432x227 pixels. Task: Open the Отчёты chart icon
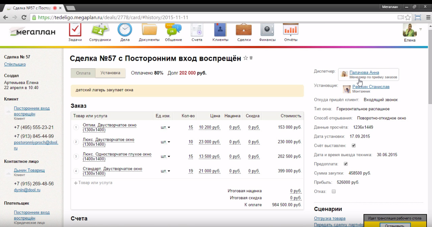pos(290,31)
